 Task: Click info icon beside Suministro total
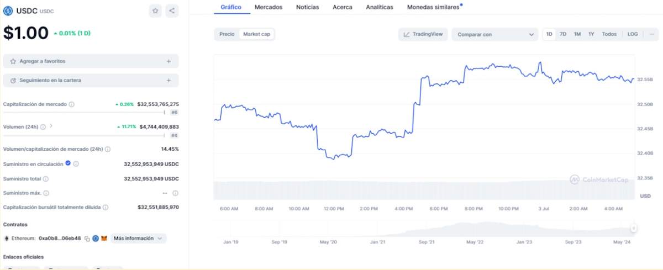click(46, 179)
